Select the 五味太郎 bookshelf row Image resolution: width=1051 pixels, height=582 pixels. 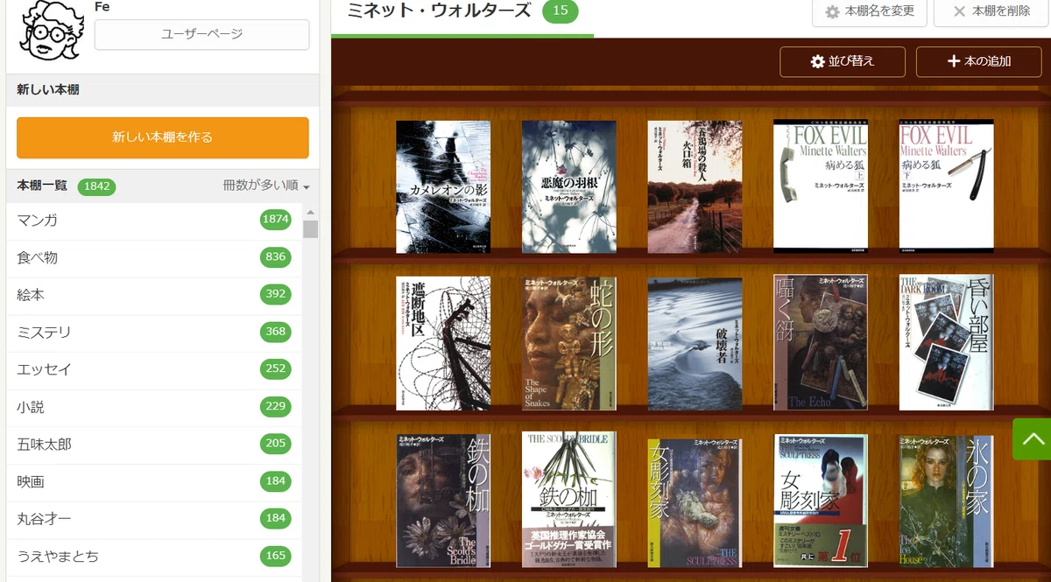(153, 444)
